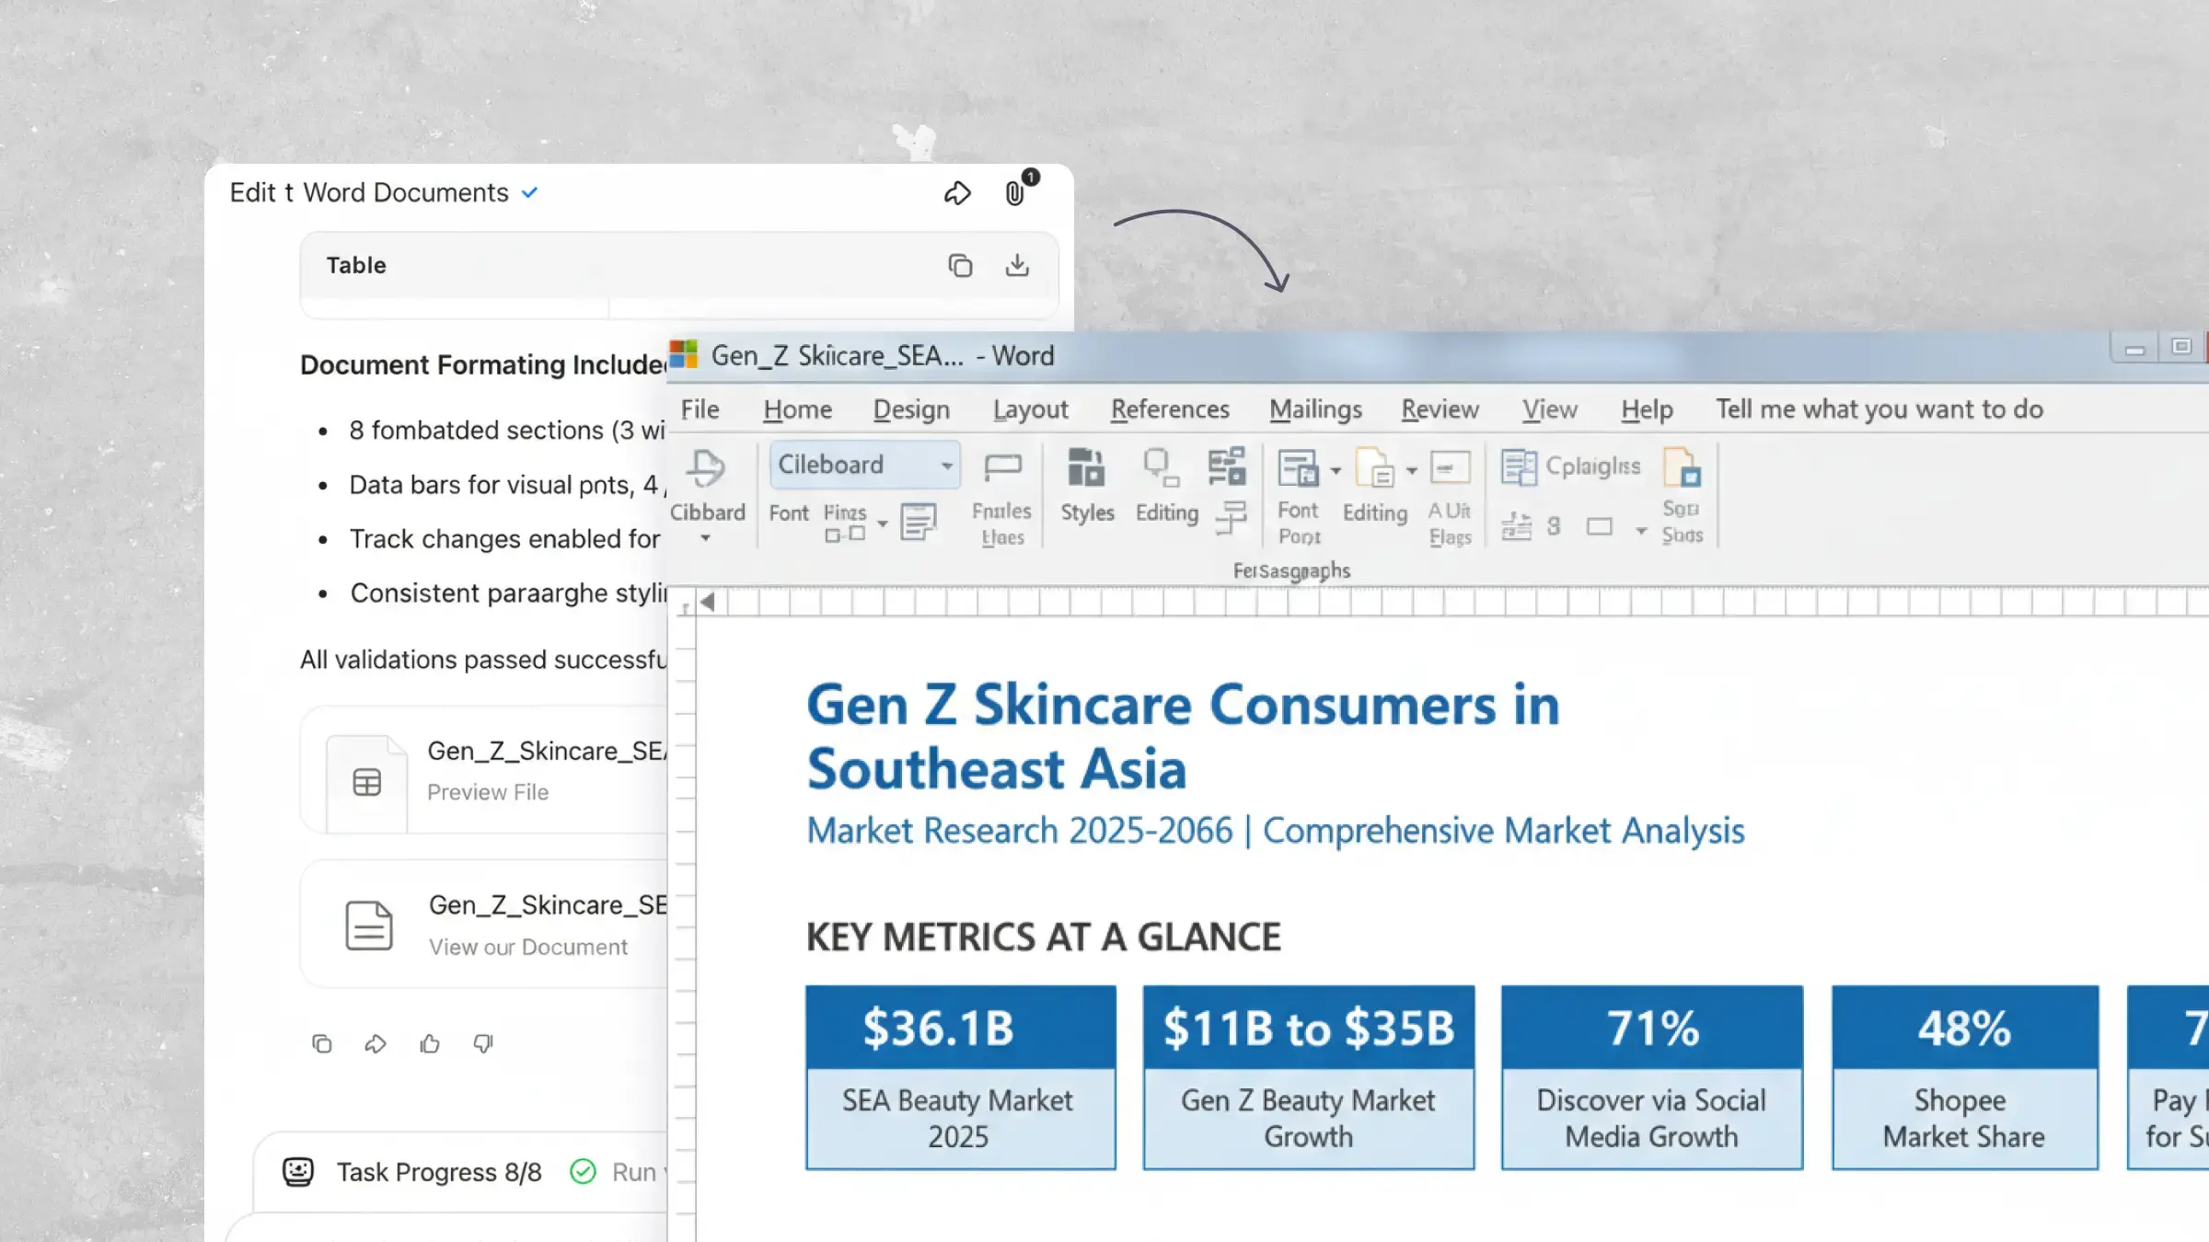2209x1242 pixels.
Task: Click the share response icon below message
Action: click(x=376, y=1043)
